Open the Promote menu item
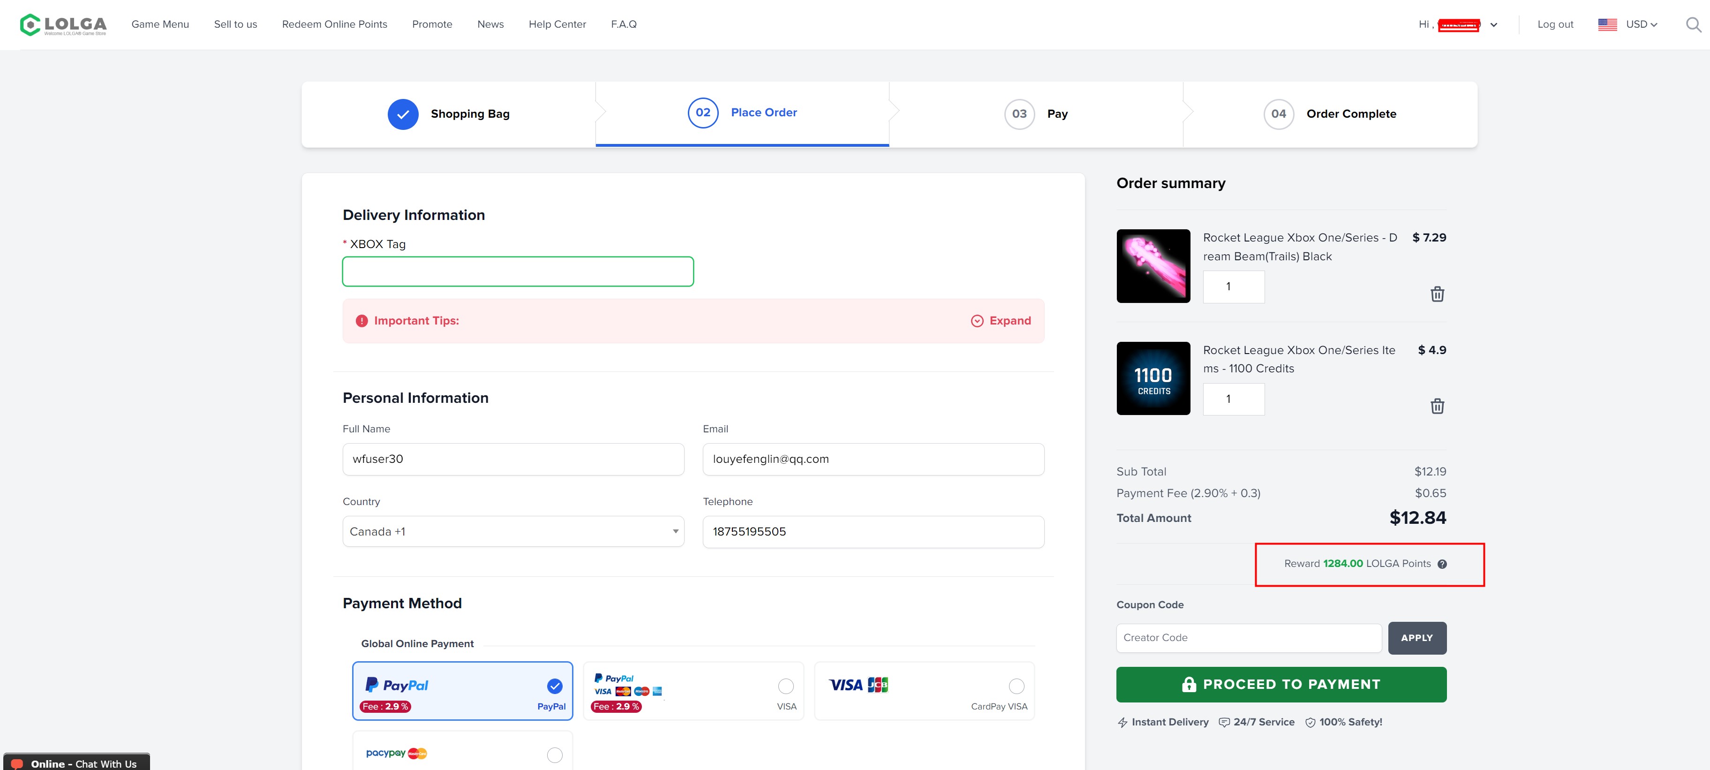This screenshot has height=770, width=1710. click(x=432, y=24)
